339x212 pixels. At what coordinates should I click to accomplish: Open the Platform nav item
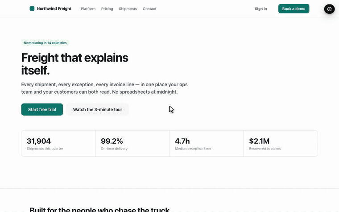(x=88, y=9)
